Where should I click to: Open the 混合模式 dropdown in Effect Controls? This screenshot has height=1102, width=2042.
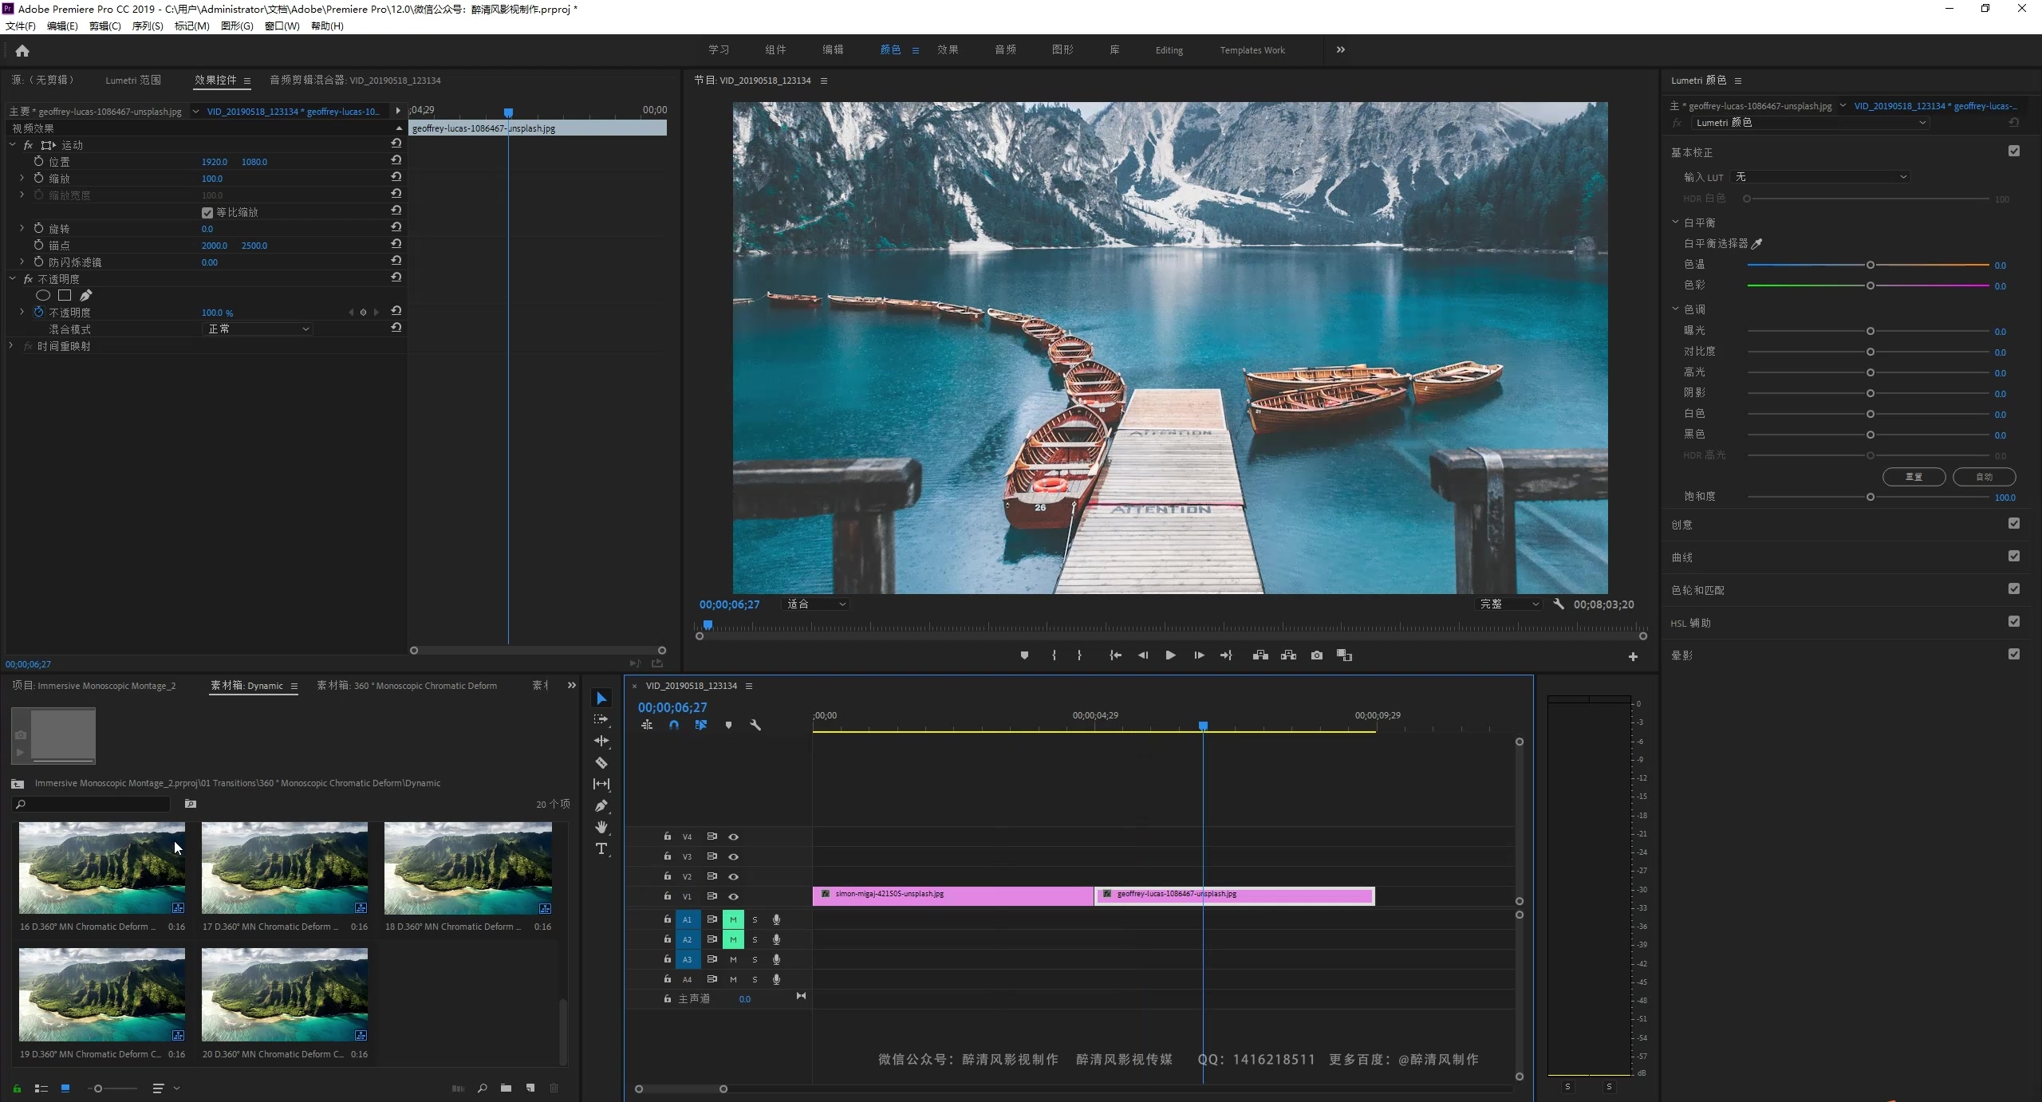coord(257,328)
